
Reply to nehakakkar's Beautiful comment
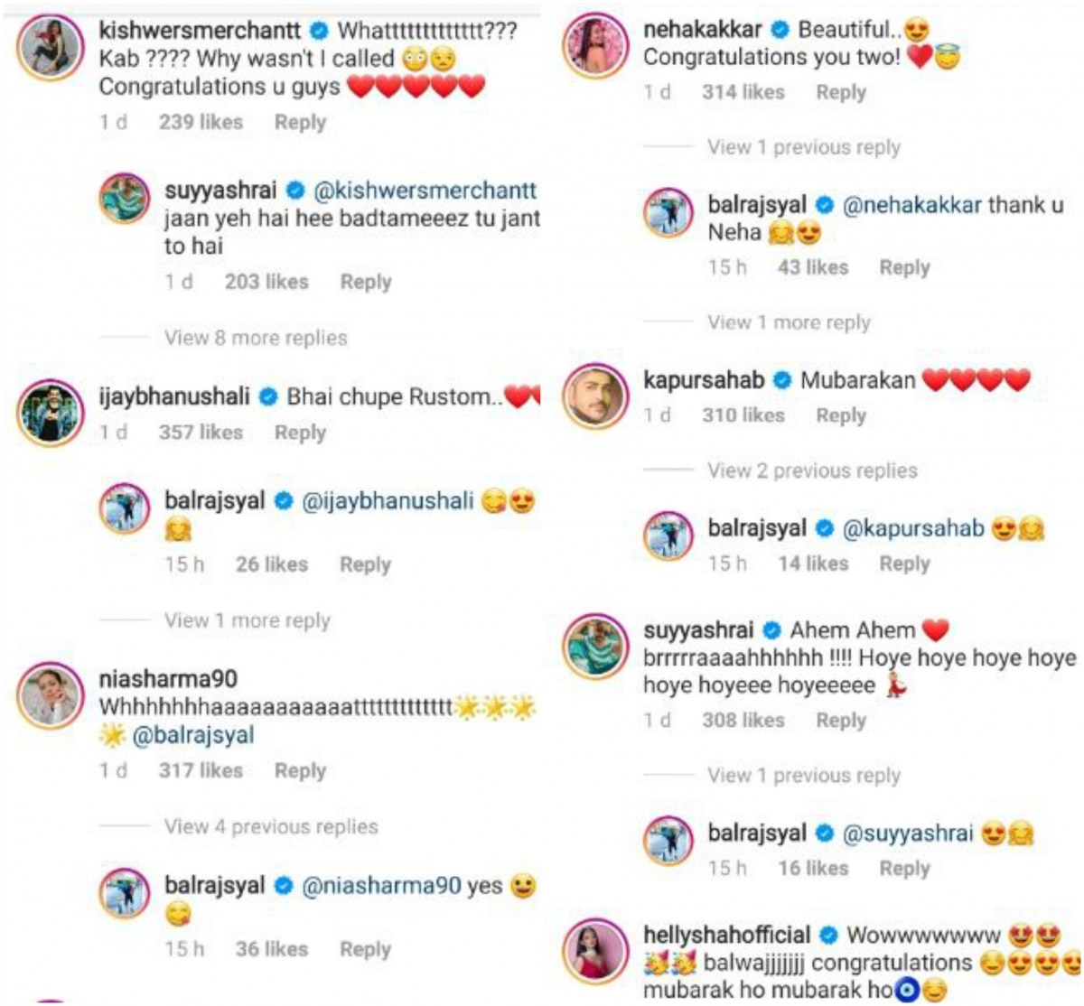[x=841, y=92]
